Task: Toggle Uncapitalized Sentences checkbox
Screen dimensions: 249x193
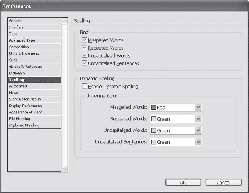Action: coord(84,63)
